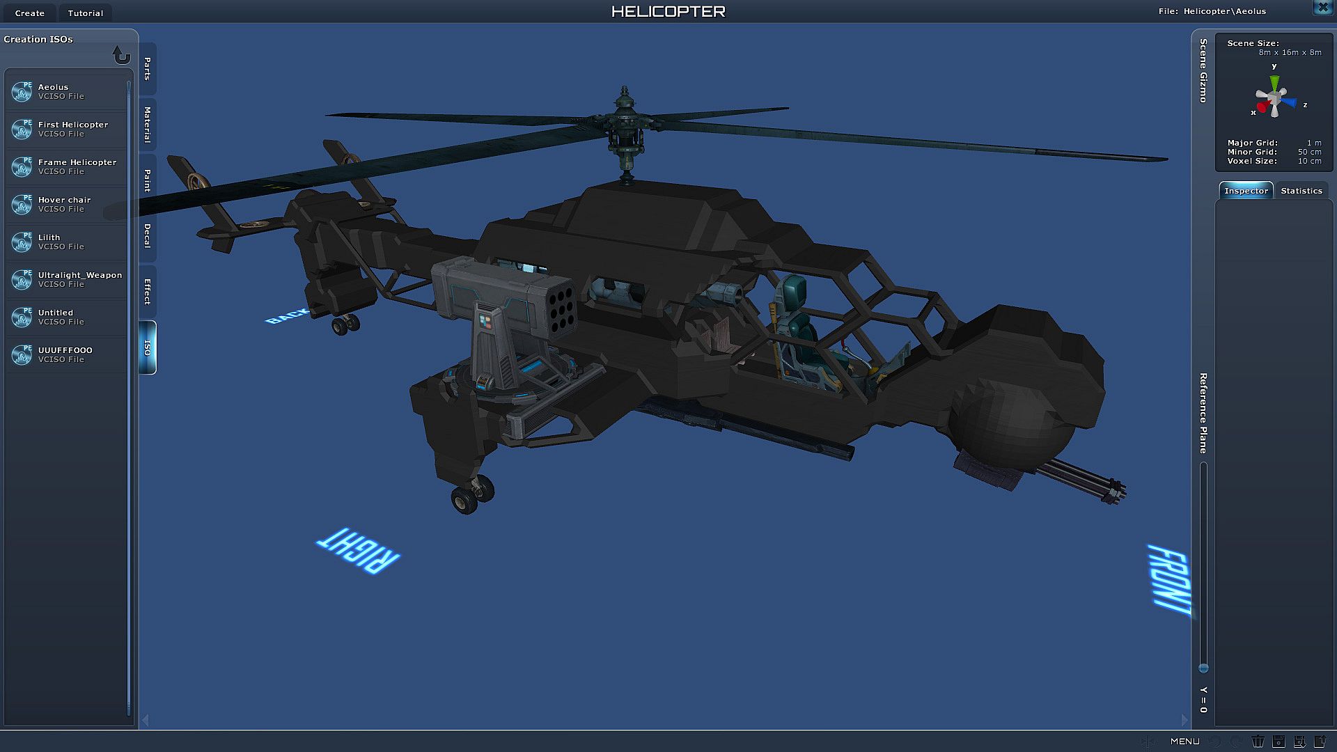This screenshot has width=1337, height=752.
Task: Open the Tutorial menu
Action: [x=86, y=13]
